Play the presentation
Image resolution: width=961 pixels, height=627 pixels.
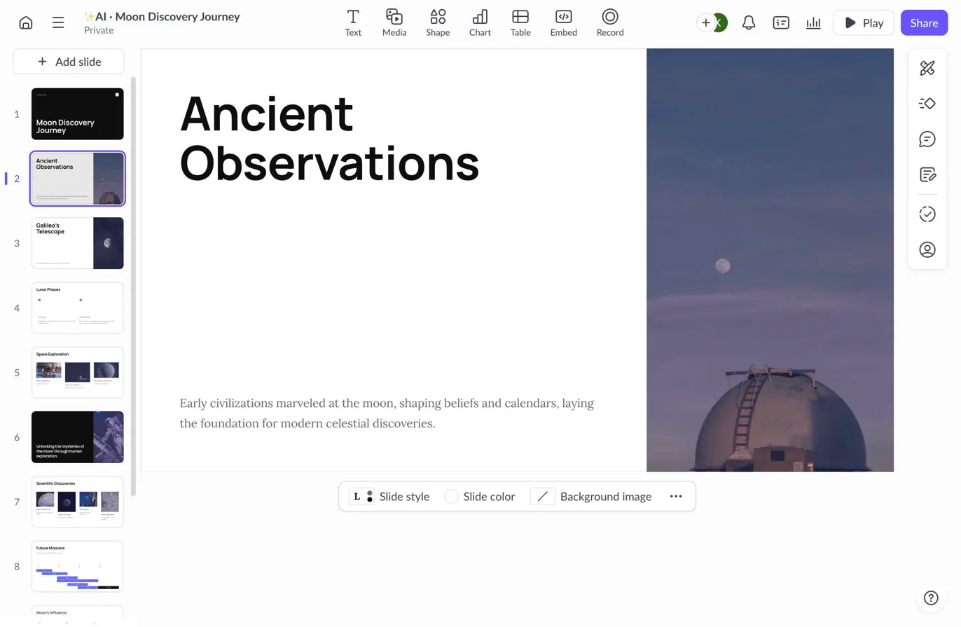(863, 23)
